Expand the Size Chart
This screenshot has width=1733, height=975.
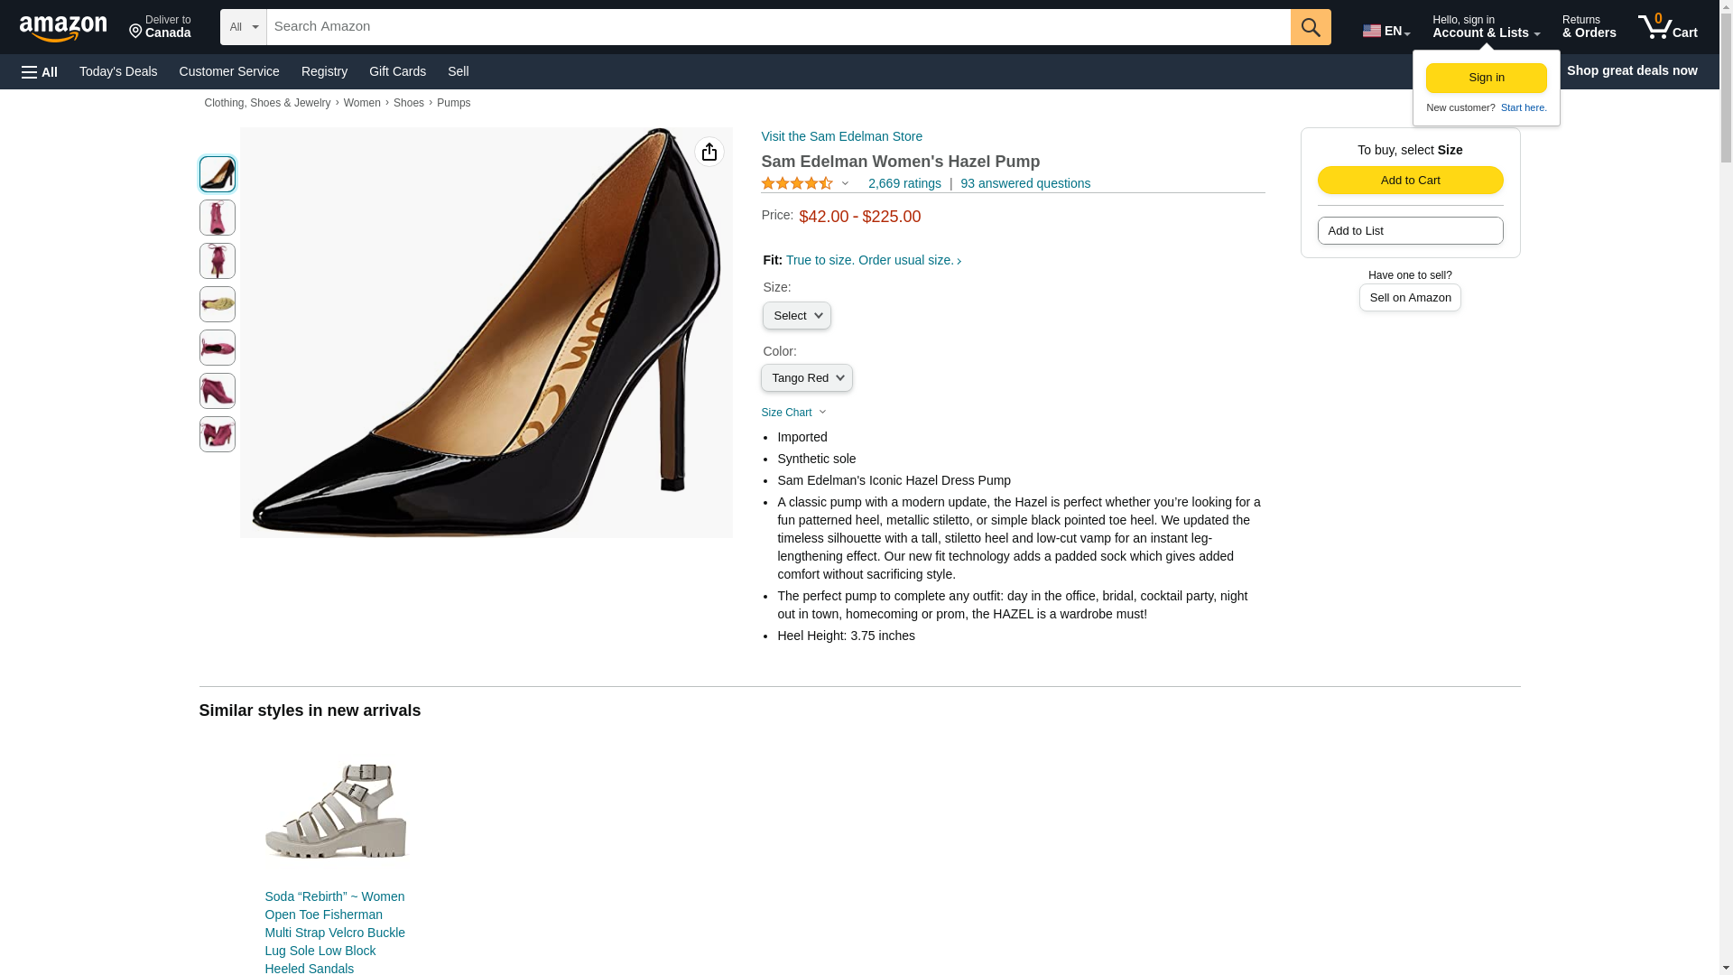tap(793, 413)
